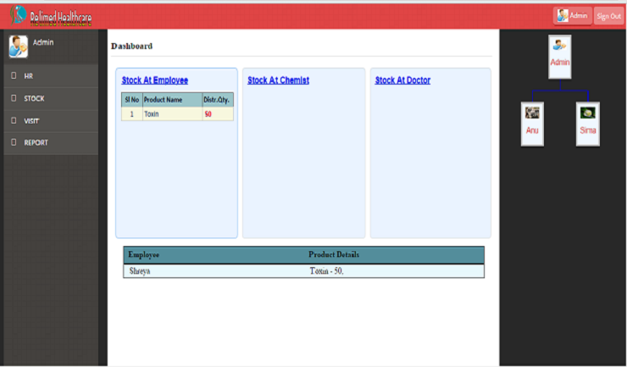Click the Dalimed Healthcare logo
The height and width of the screenshot is (367, 627).
coord(51,16)
